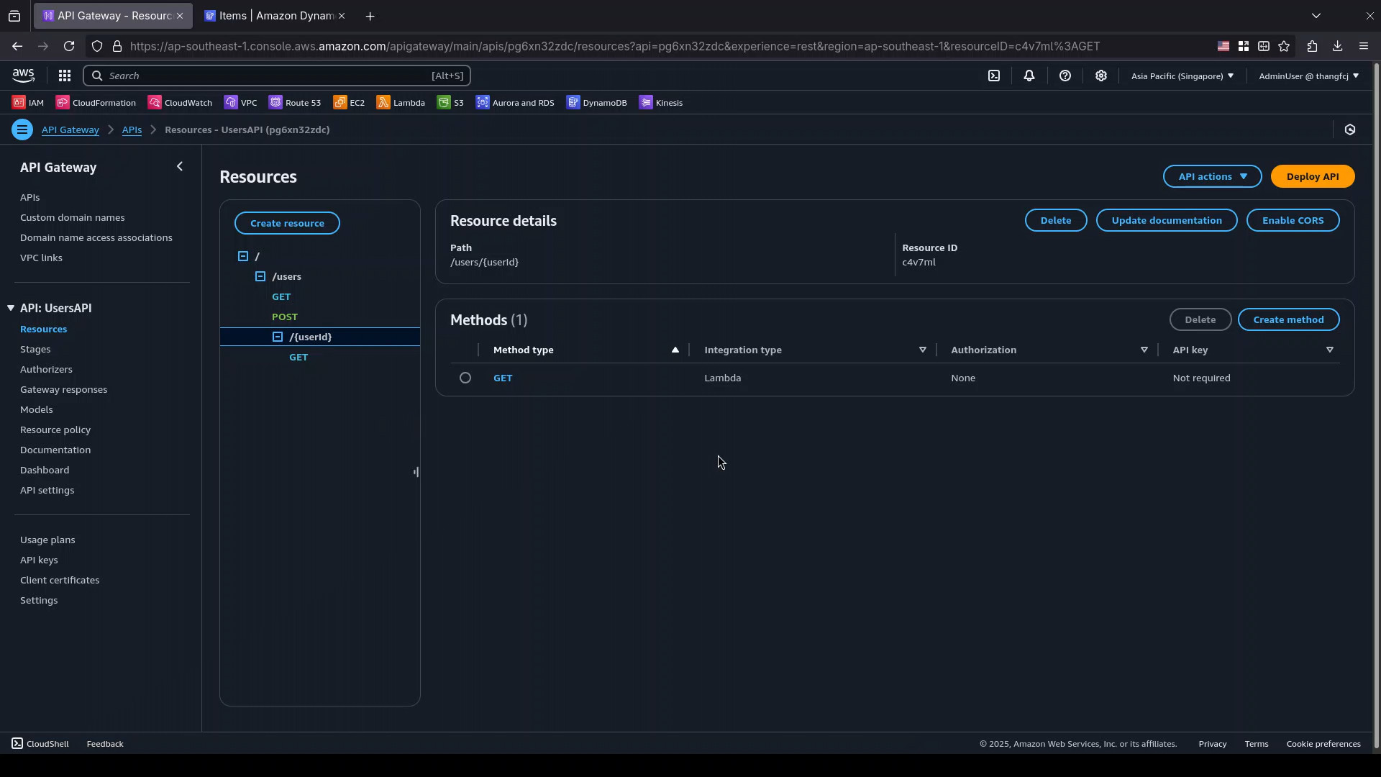Open the AWS home logo

[x=23, y=76]
